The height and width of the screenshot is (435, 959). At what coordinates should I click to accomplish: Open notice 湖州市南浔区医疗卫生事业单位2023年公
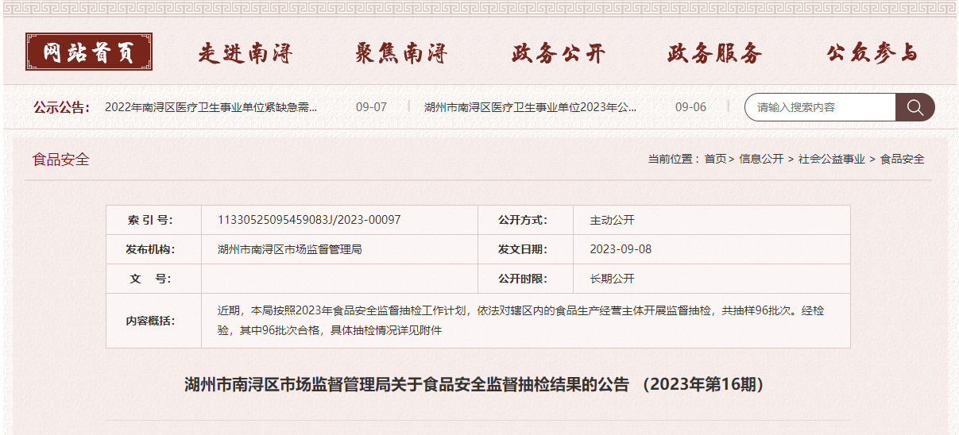[531, 107]
